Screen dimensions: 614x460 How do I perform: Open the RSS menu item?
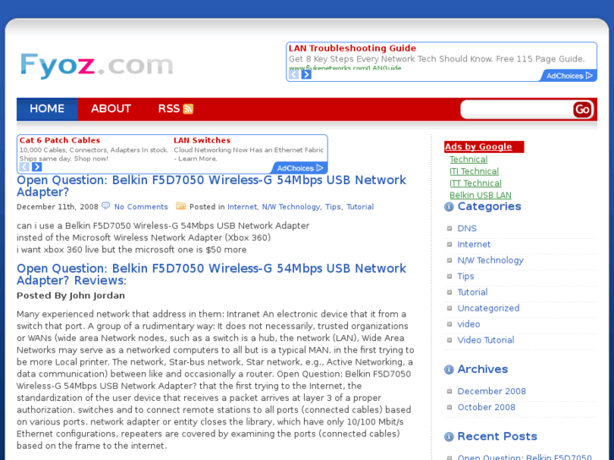click(169, 109)
